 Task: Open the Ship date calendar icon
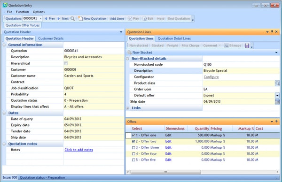coord(277,102)
